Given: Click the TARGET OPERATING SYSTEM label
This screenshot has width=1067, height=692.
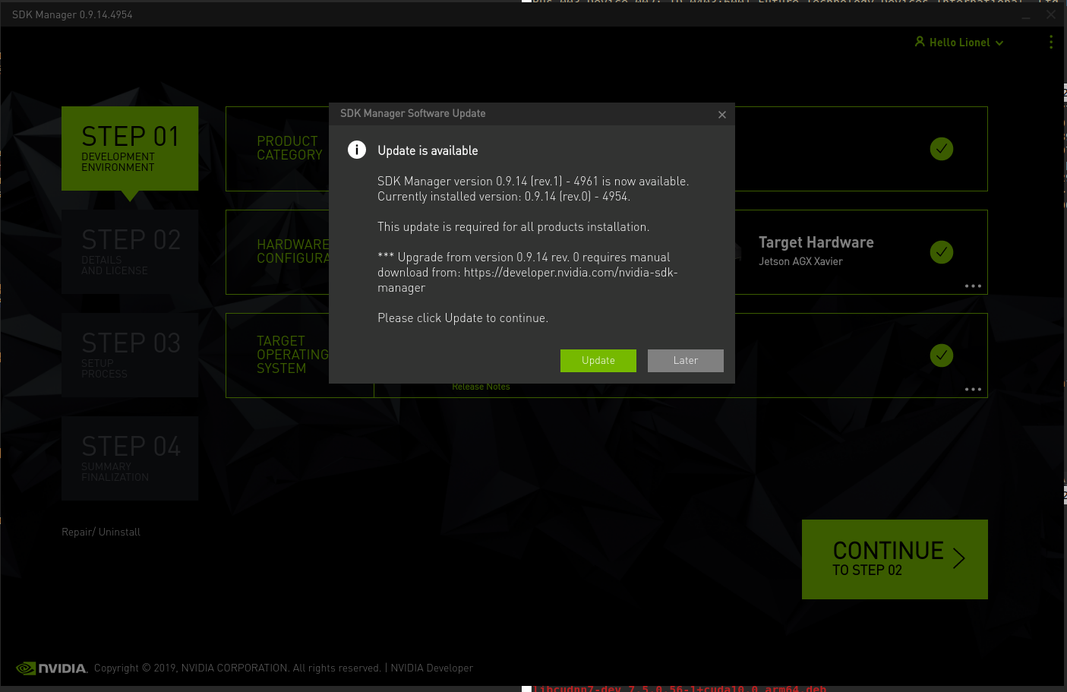Looking at the screenshot, I should [x=292, y=355].
